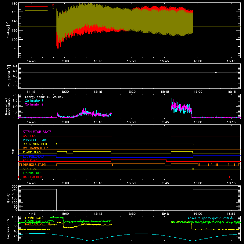The width and height of the screenshot is (244, 244).
Task: Click the 'Pointing' axis title
Action: click(8, 30)
